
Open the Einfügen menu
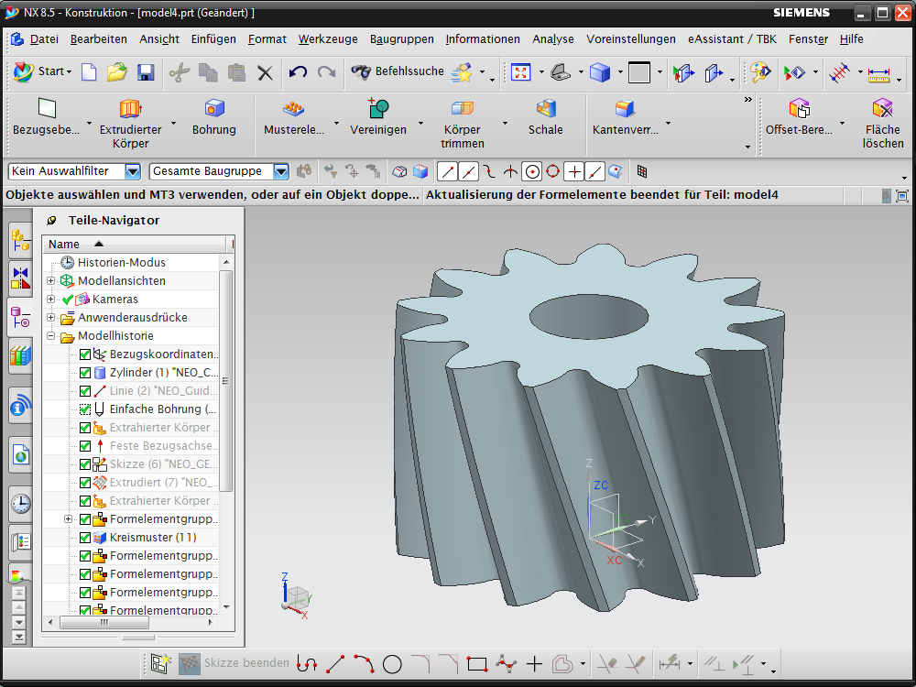[213, 39]
